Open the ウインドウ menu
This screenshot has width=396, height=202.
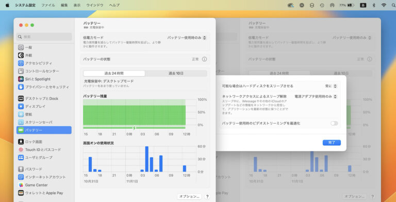point(95,5)
